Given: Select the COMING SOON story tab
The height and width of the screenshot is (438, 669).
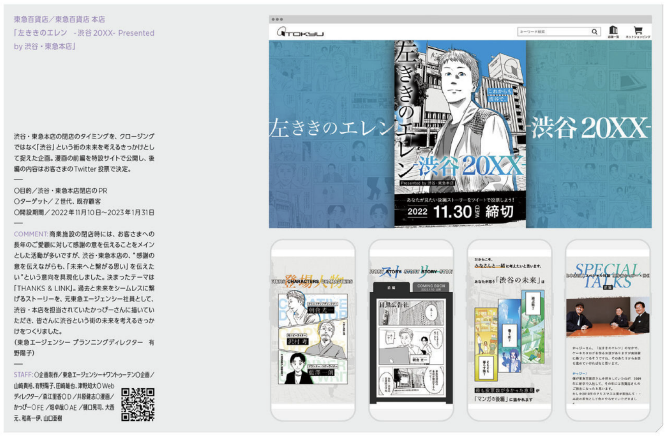Looking at the screenshot, I should pos(431,287).
